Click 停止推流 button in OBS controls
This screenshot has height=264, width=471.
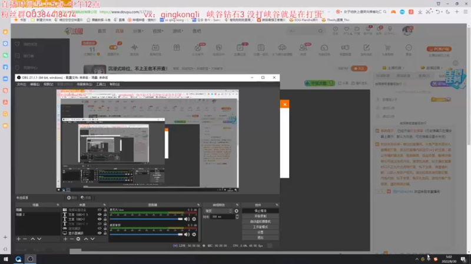pos(260,211)
